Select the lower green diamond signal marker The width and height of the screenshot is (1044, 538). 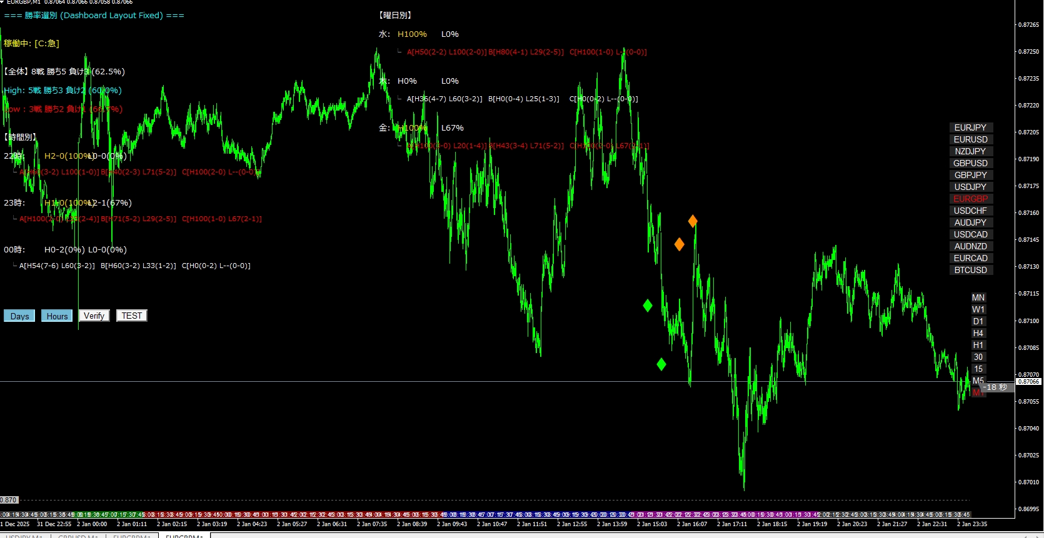661,364
